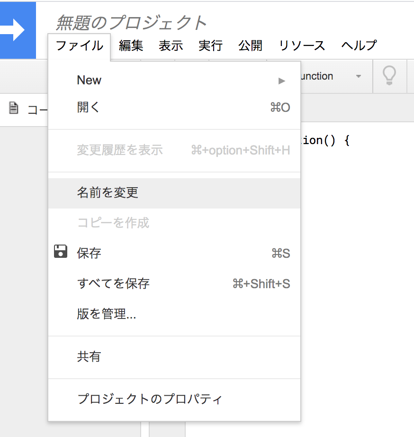Viewport: 414px width, 437px height.
Task: Click the 無題のプロジェクト title field
Action: pyautogui.click(x=132, y=21)
